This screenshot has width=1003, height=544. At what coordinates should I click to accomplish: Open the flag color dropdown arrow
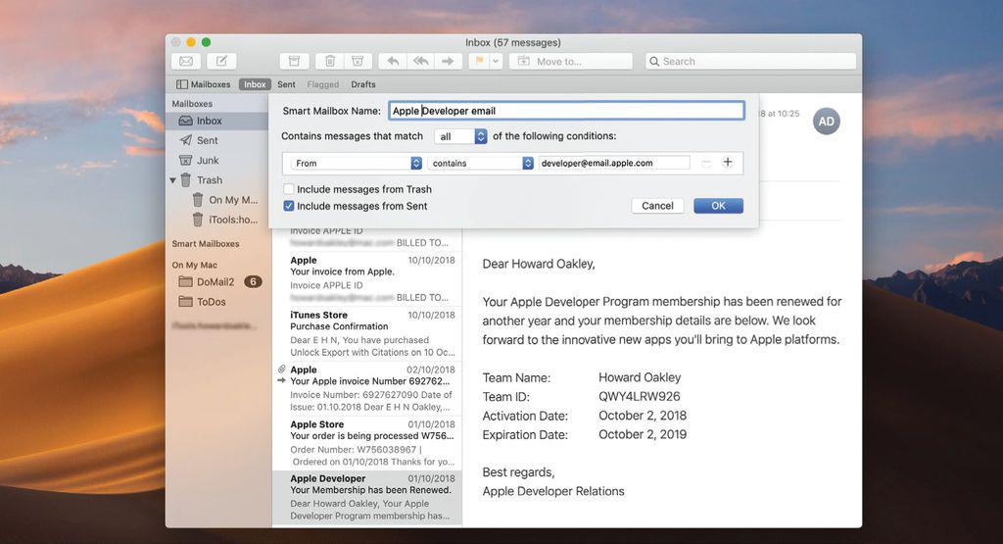point(496,62)
